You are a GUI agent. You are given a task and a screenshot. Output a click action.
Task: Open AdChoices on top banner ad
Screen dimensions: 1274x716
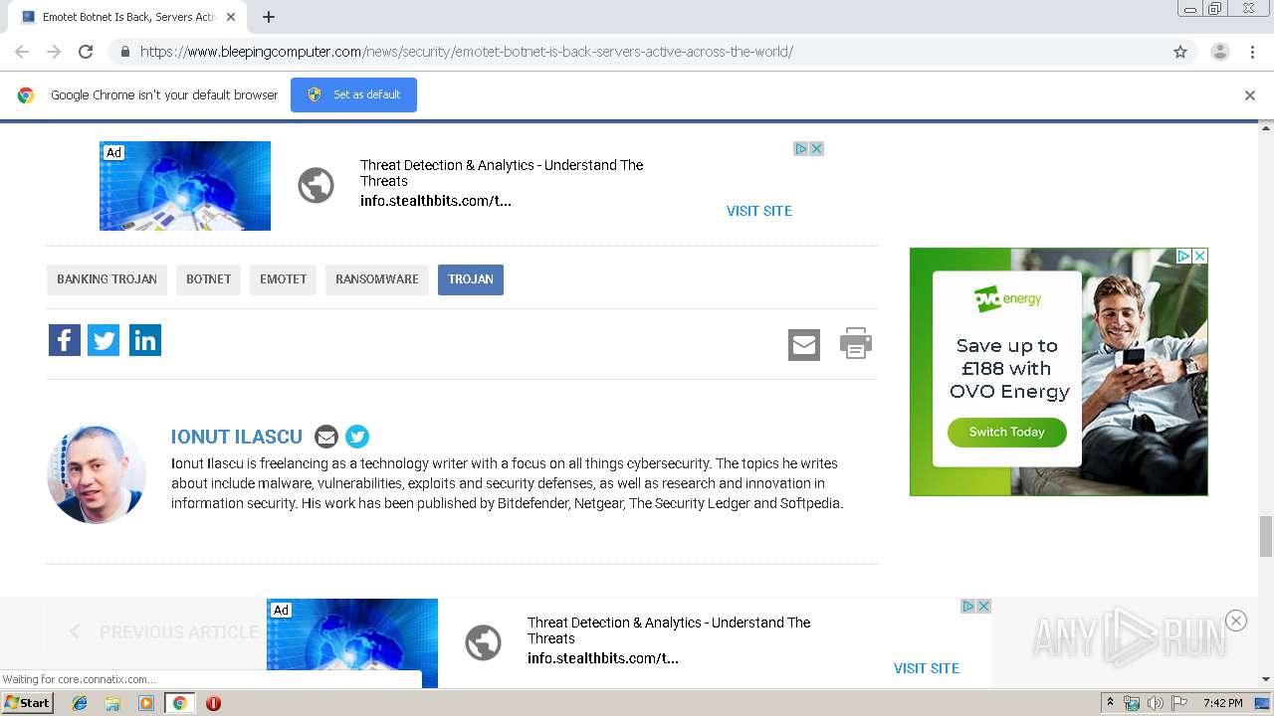pos(800,148)
